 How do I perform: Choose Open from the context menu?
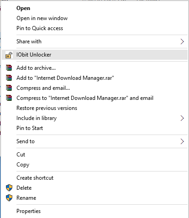[x=94, y=8]
